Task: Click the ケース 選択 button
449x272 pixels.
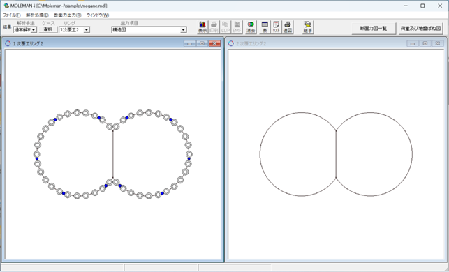Action: click(47, 29)
